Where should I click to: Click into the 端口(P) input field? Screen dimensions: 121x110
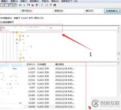(98, 11)
